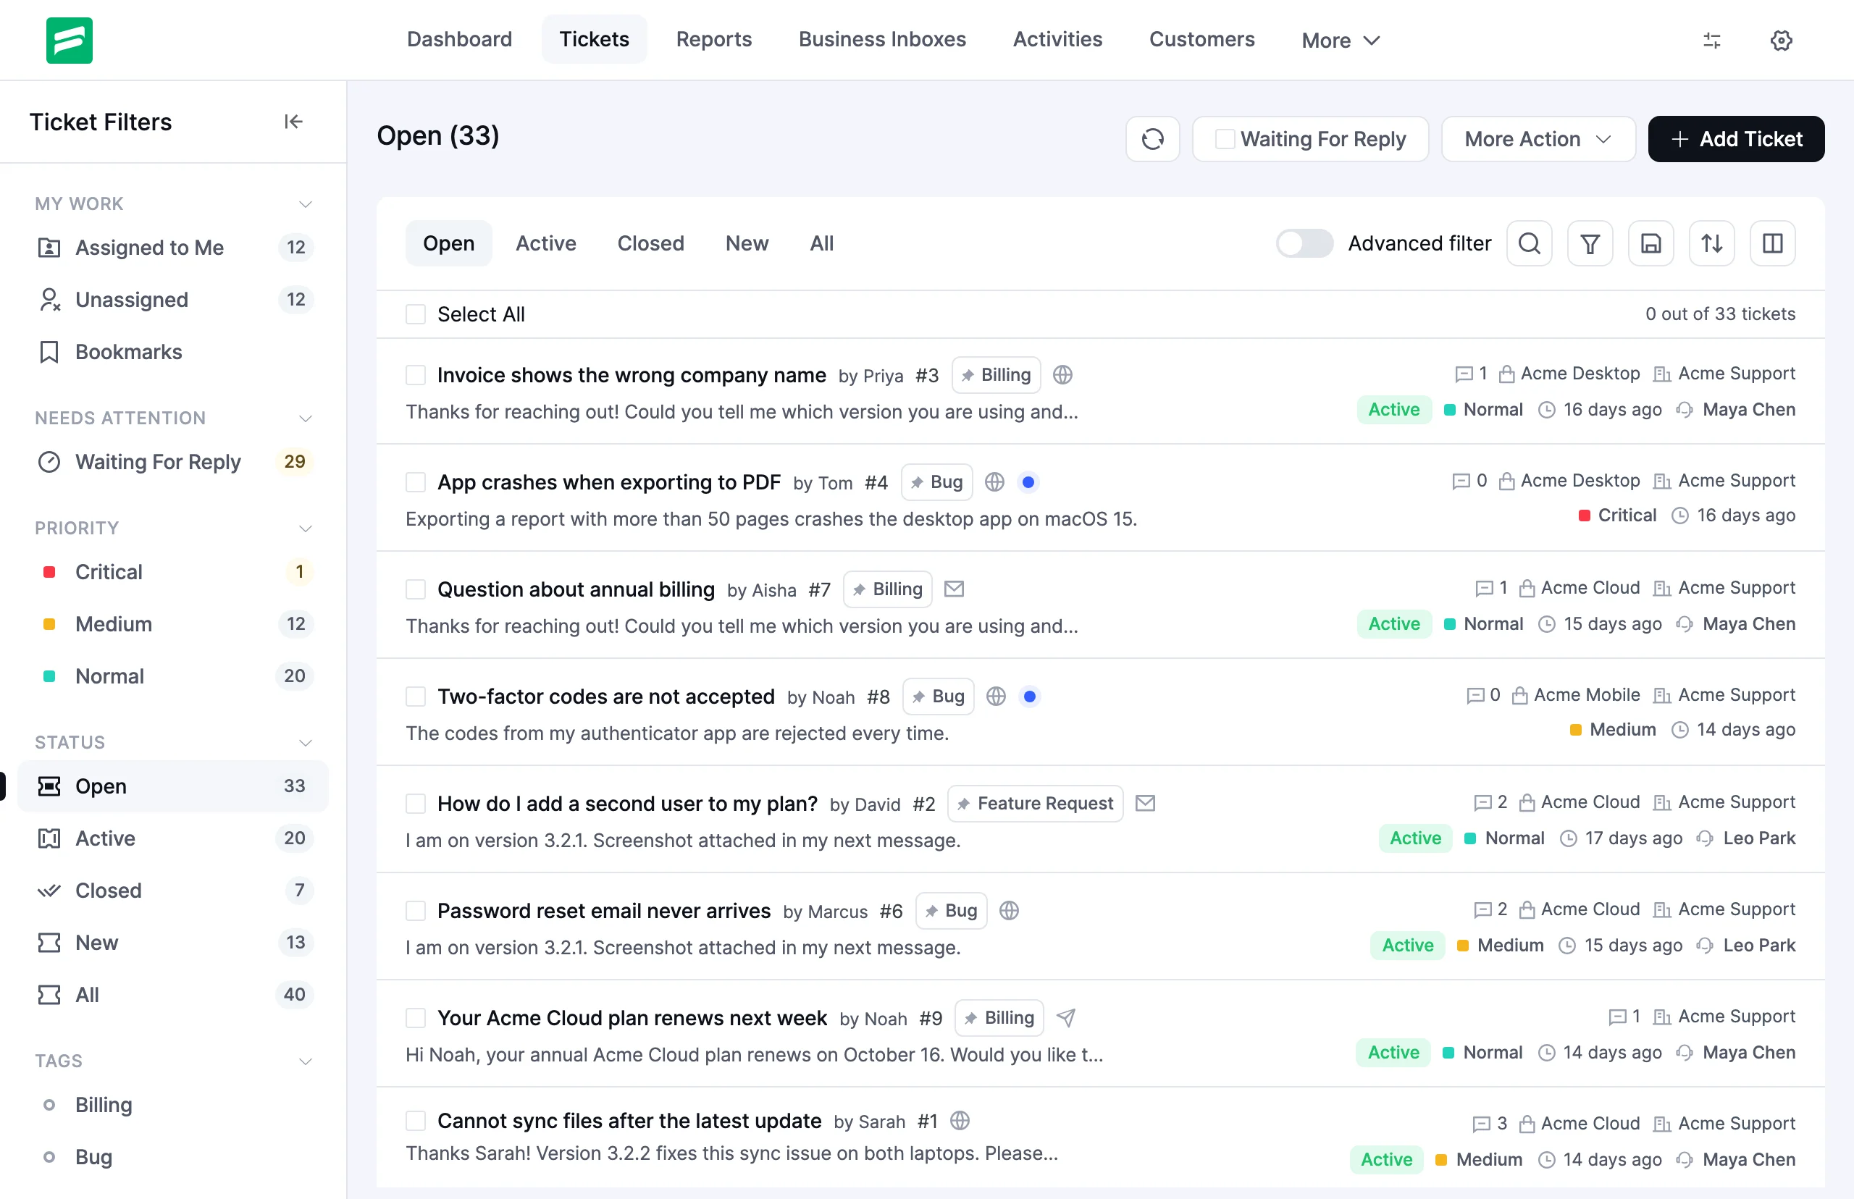Viewport: 1854px width, 1199px height.
Task: Open the sort order icon
Action: tap(1711, 244)
